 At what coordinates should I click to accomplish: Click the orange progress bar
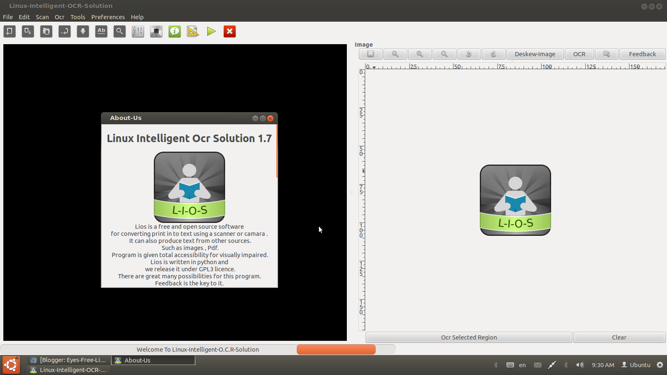(x=336, y=350)
